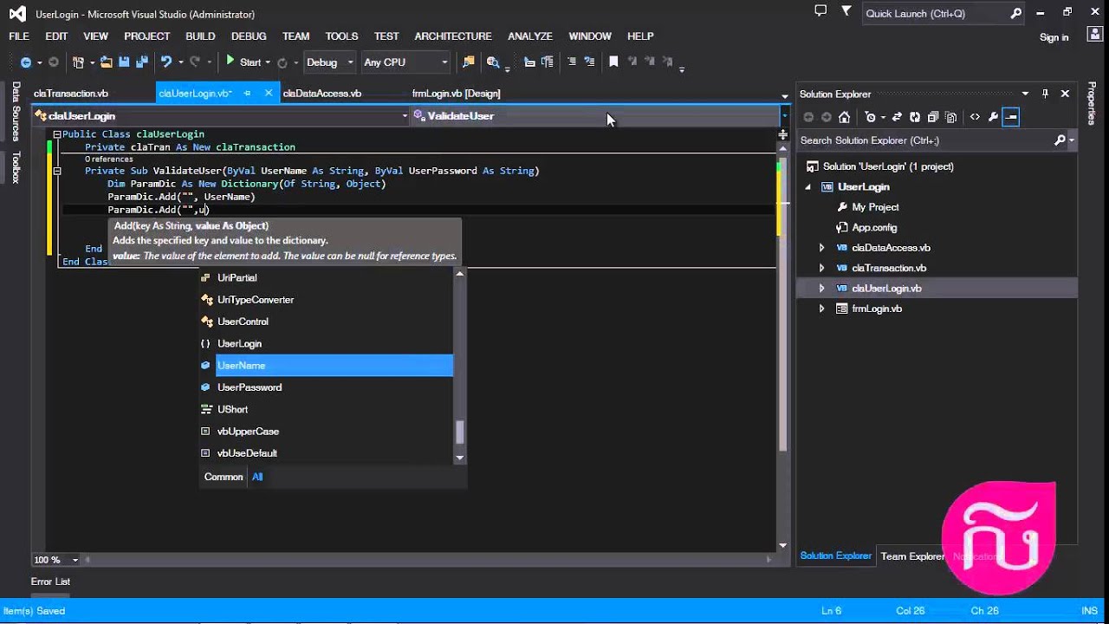Expand the frmLogin.vb tree node
The image size is (1109, 624).
(x=821, y=309)
